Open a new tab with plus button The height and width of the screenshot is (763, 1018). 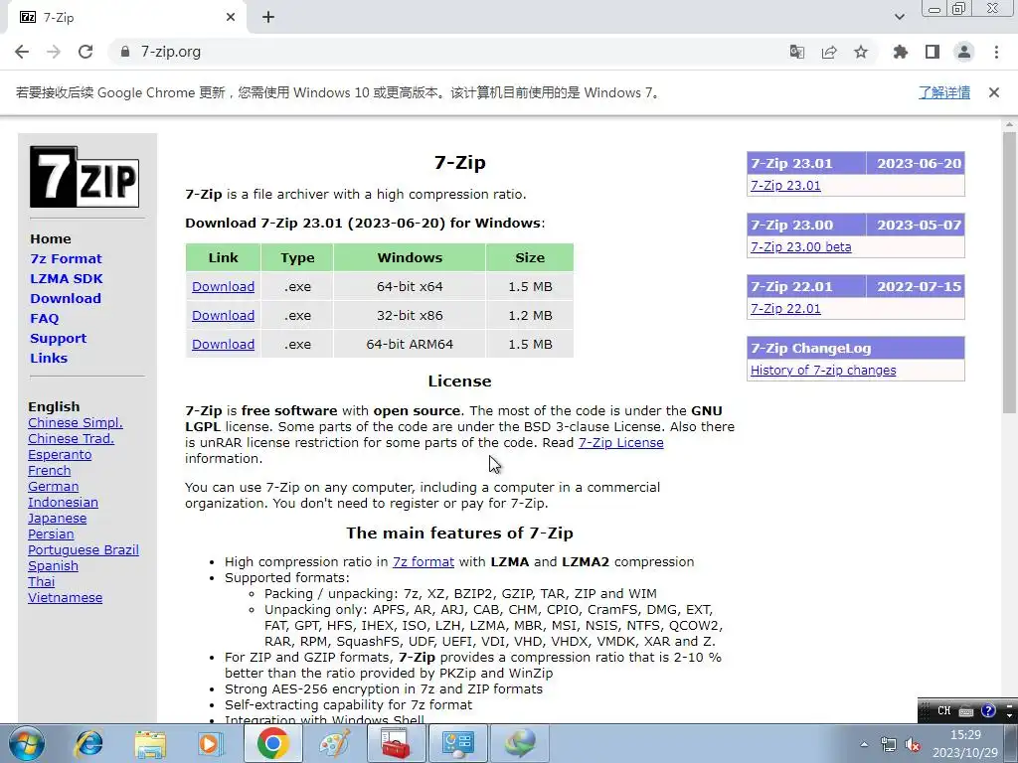tap(268, 18)
